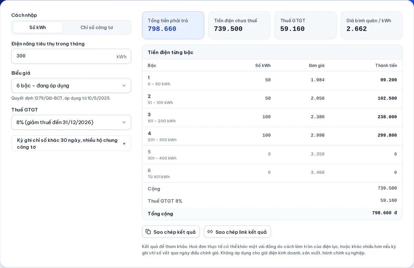The width and height of the screenshot is (414, 268).
Task: Switch to Chỉ số công tơ input mode
Action: (97, 28)
